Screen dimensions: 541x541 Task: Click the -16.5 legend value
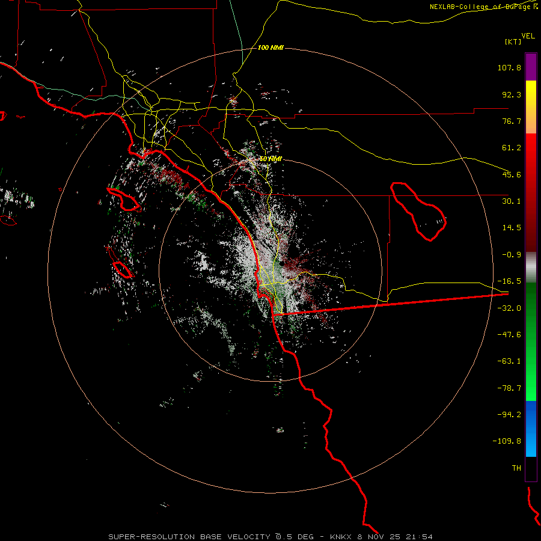click(x=509, y=281)
